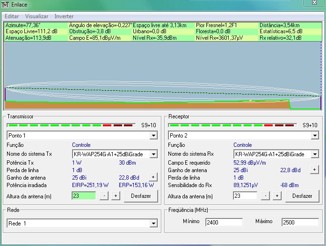This screenshot has height=246, width=326.
Task: Expand the Rede 1 network dropdown
Action: click(153, 224)
